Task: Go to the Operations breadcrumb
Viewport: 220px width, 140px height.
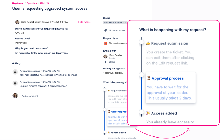Action: coord(32,3)
